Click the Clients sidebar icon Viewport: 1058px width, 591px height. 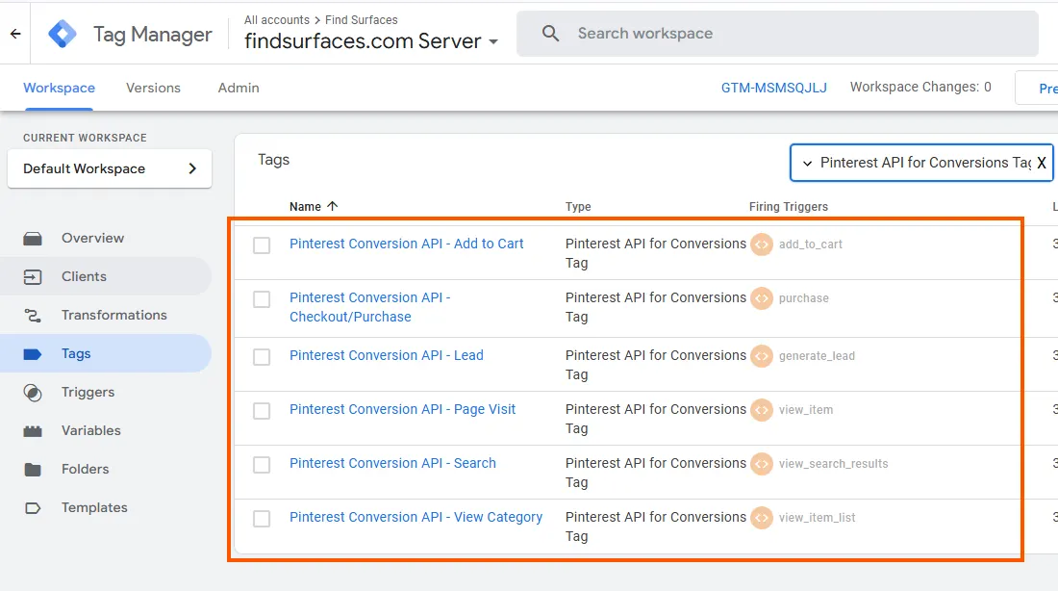pyautogui.click(x=33, y=277)
